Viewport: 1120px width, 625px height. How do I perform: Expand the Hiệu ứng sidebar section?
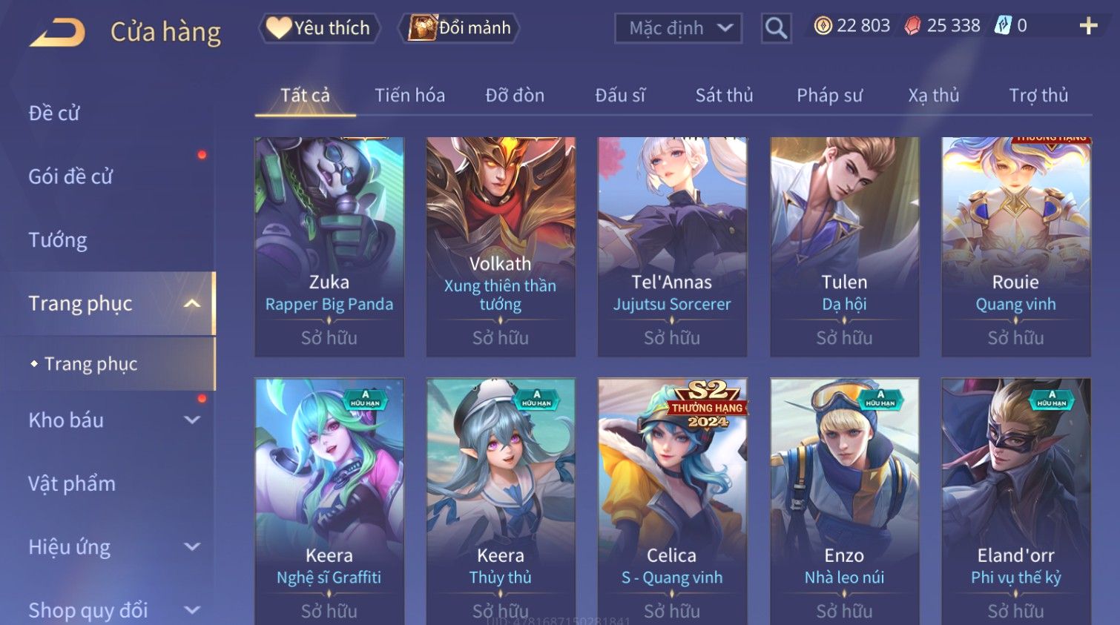click(192, 547)
